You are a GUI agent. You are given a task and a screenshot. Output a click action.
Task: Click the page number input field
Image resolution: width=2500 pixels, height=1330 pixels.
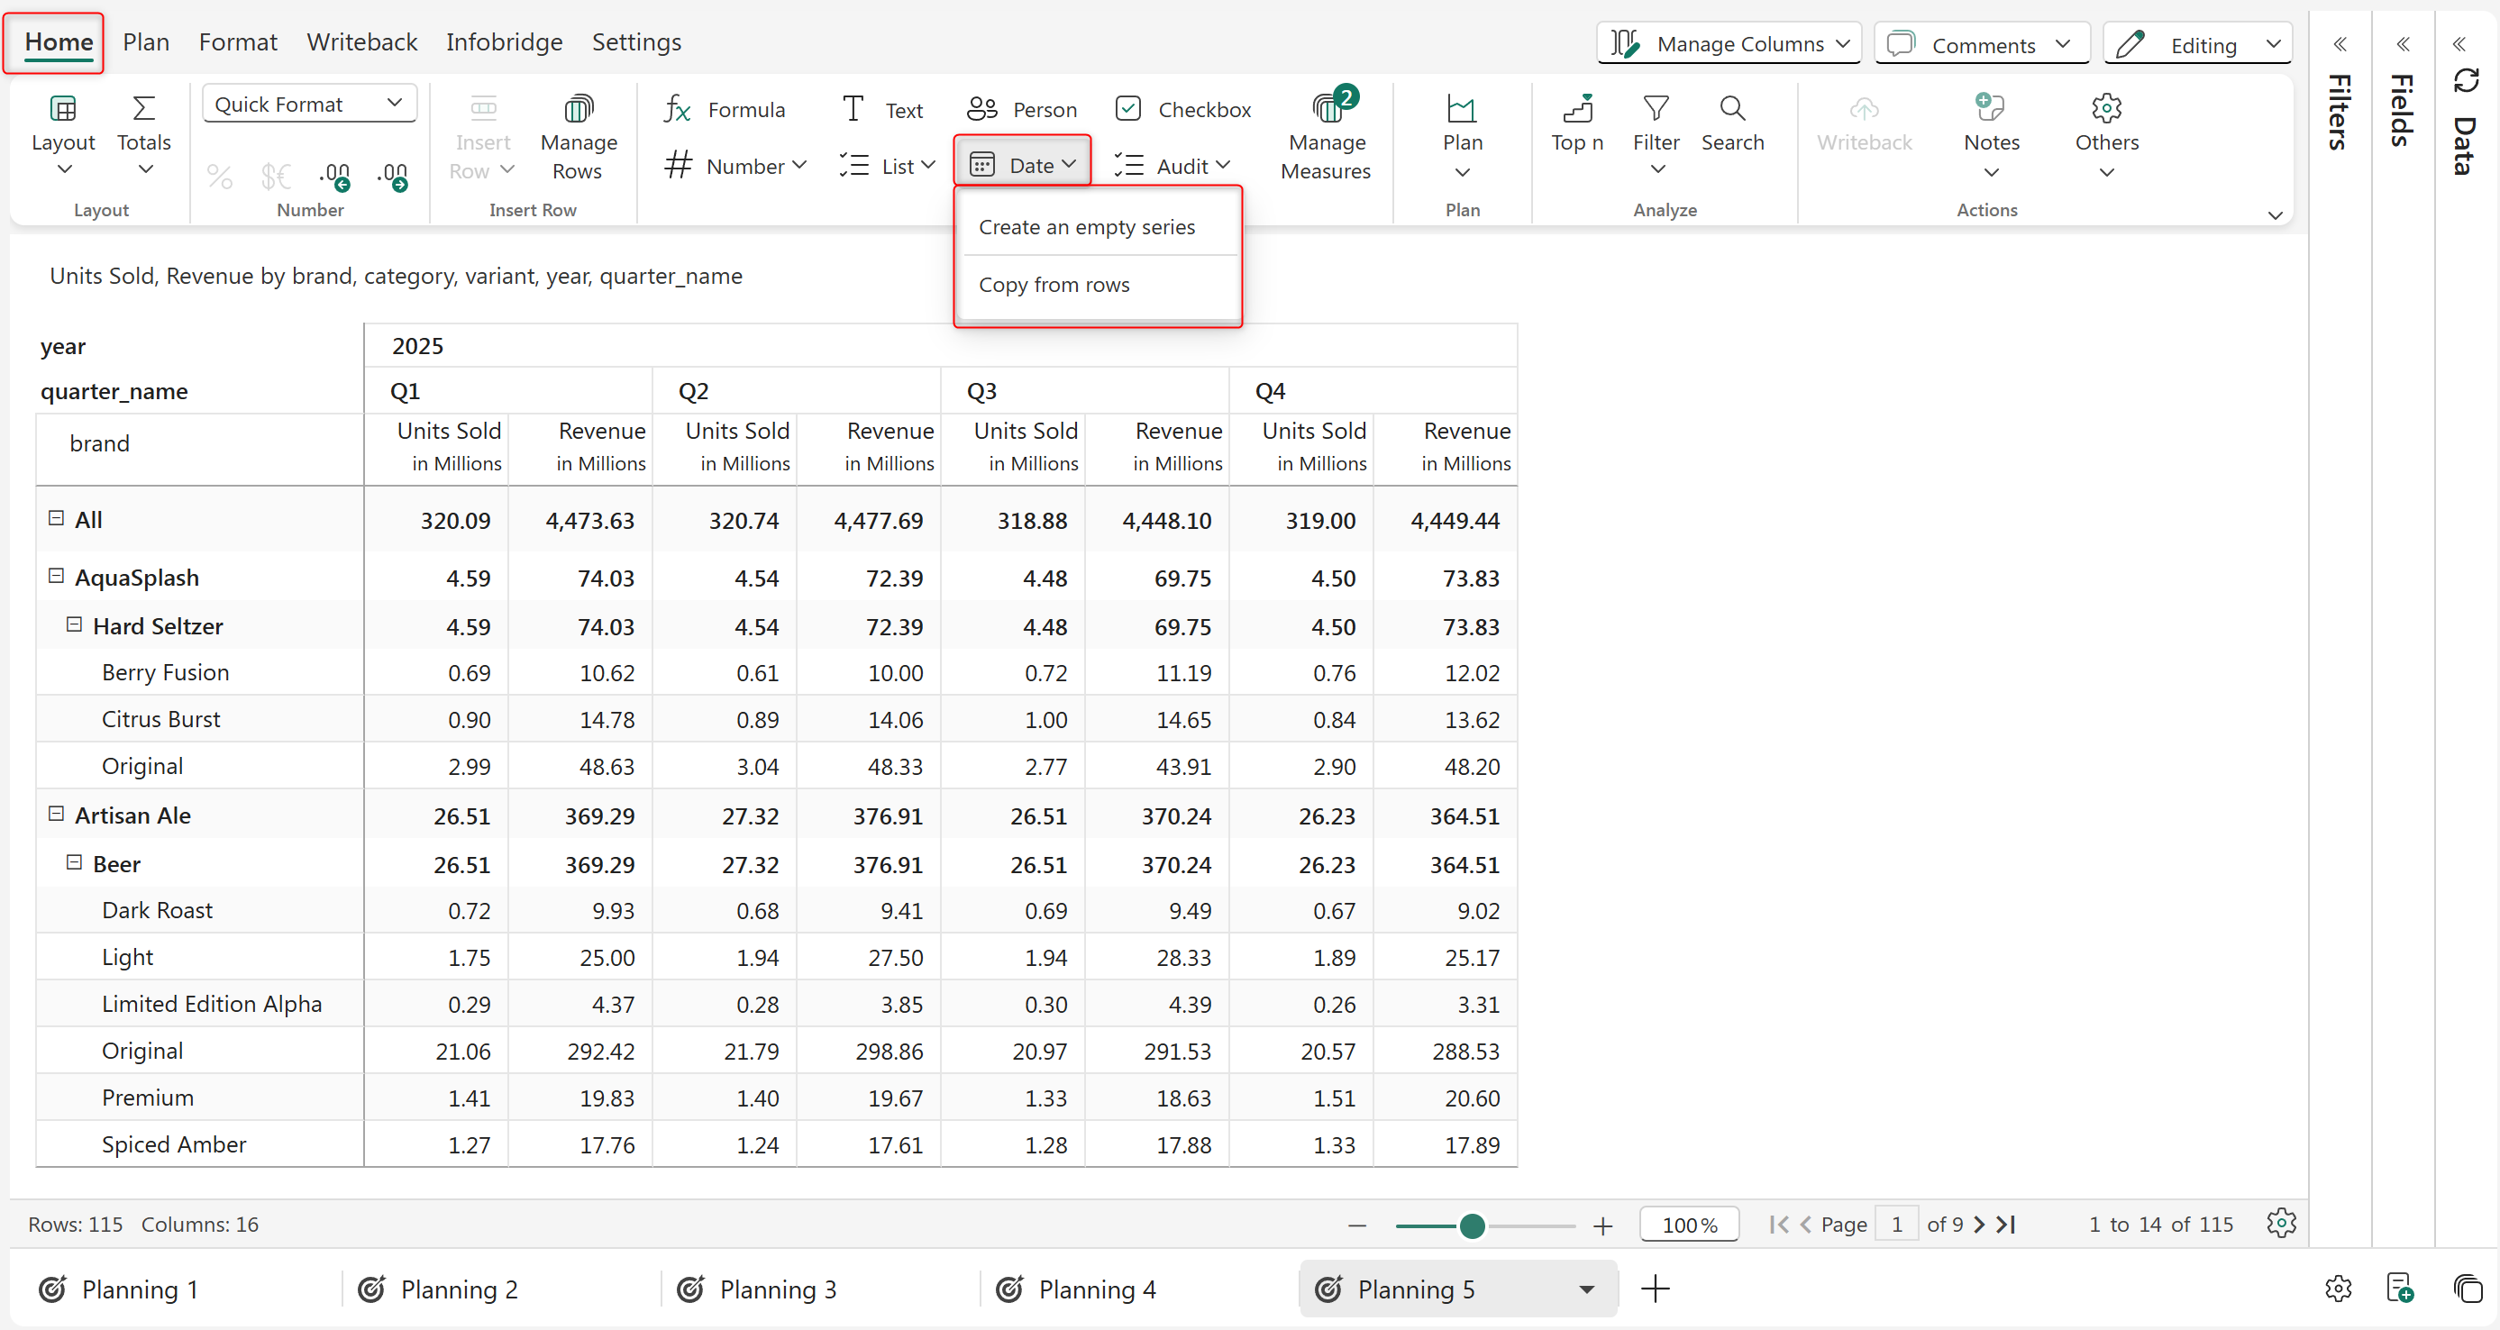tap(1896, 1225)
